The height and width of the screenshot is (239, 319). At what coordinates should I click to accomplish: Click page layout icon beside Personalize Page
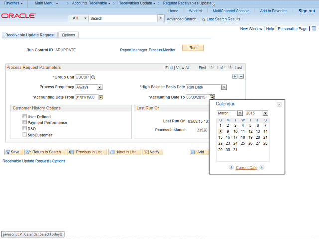(314, 28)
